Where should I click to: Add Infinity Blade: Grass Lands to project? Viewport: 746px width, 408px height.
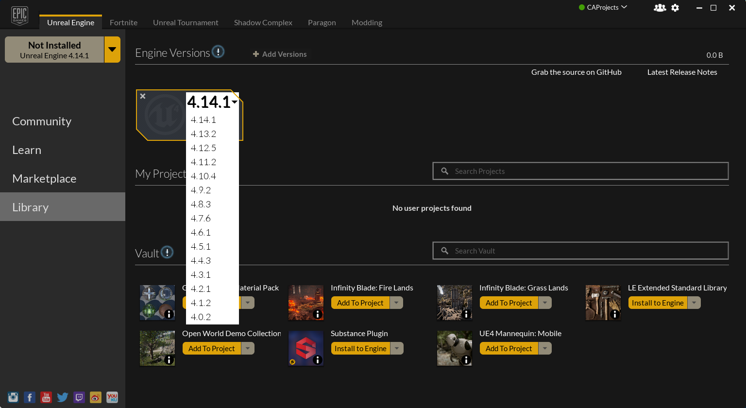(x=509, y=303)
